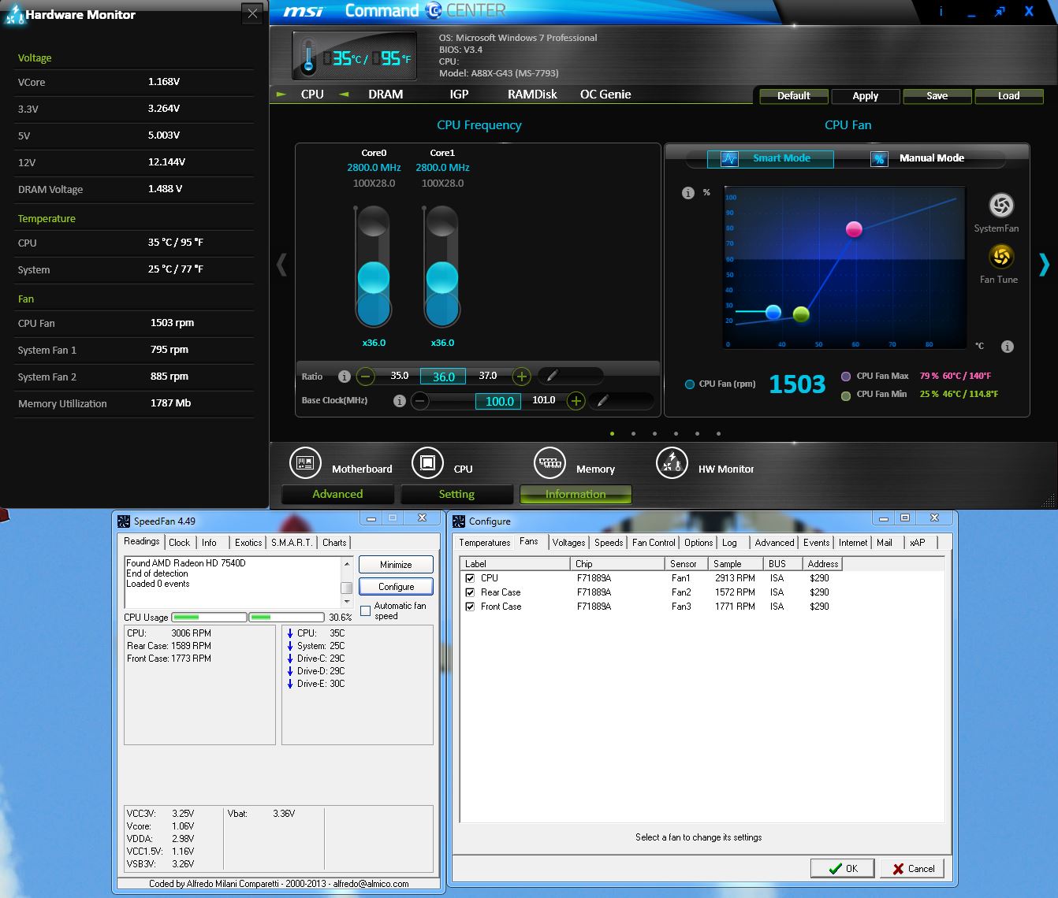Click the pink CPU Fan Max curve point
This screenshot has height=898, width=1058.
(854, 229)
